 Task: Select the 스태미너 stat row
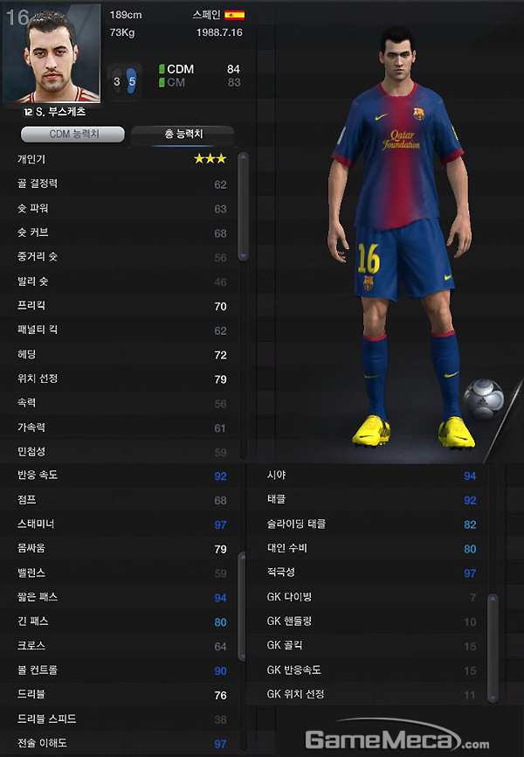tap(121, 524)
